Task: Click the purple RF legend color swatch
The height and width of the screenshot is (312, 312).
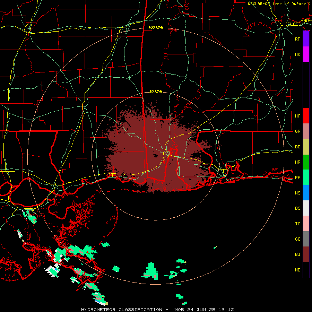Action: [x=306, y=39]
